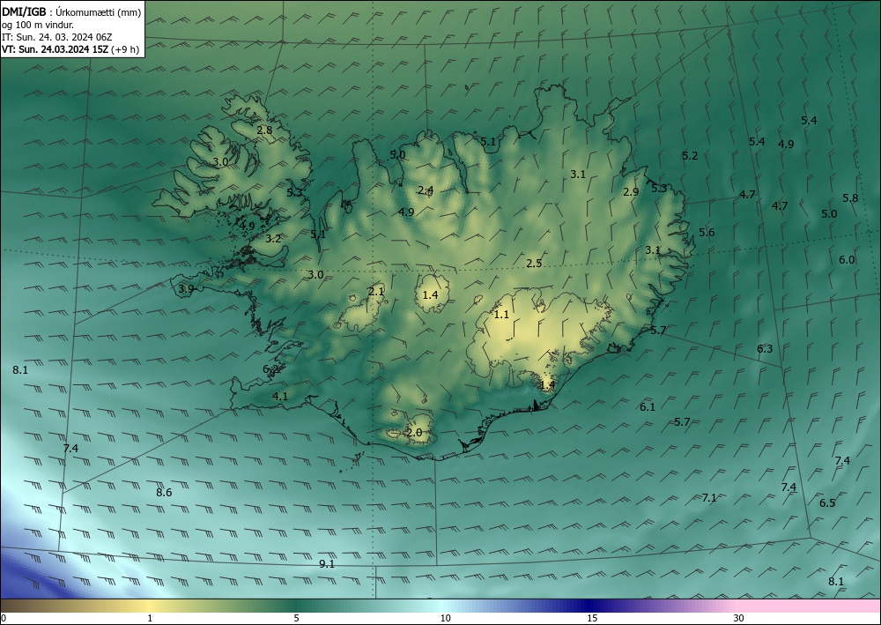Click the 4.1 value on Reykjanes peninsula

pyautogui.click(x=280, y=397)
